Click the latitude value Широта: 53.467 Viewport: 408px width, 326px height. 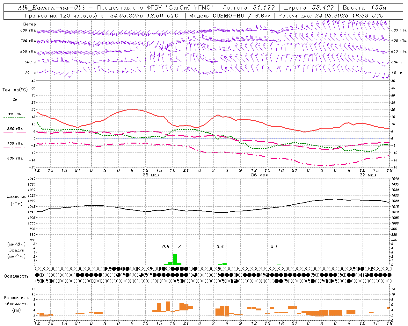coord(309,8)
